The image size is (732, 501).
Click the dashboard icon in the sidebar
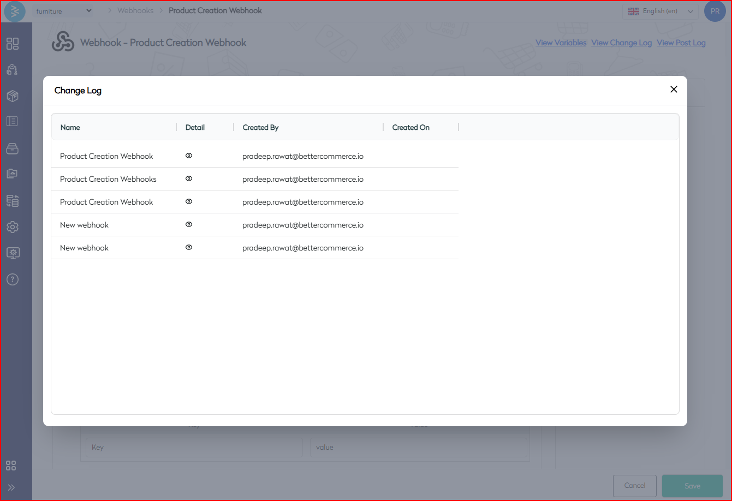pyautogui.click(x=13, y=44)
